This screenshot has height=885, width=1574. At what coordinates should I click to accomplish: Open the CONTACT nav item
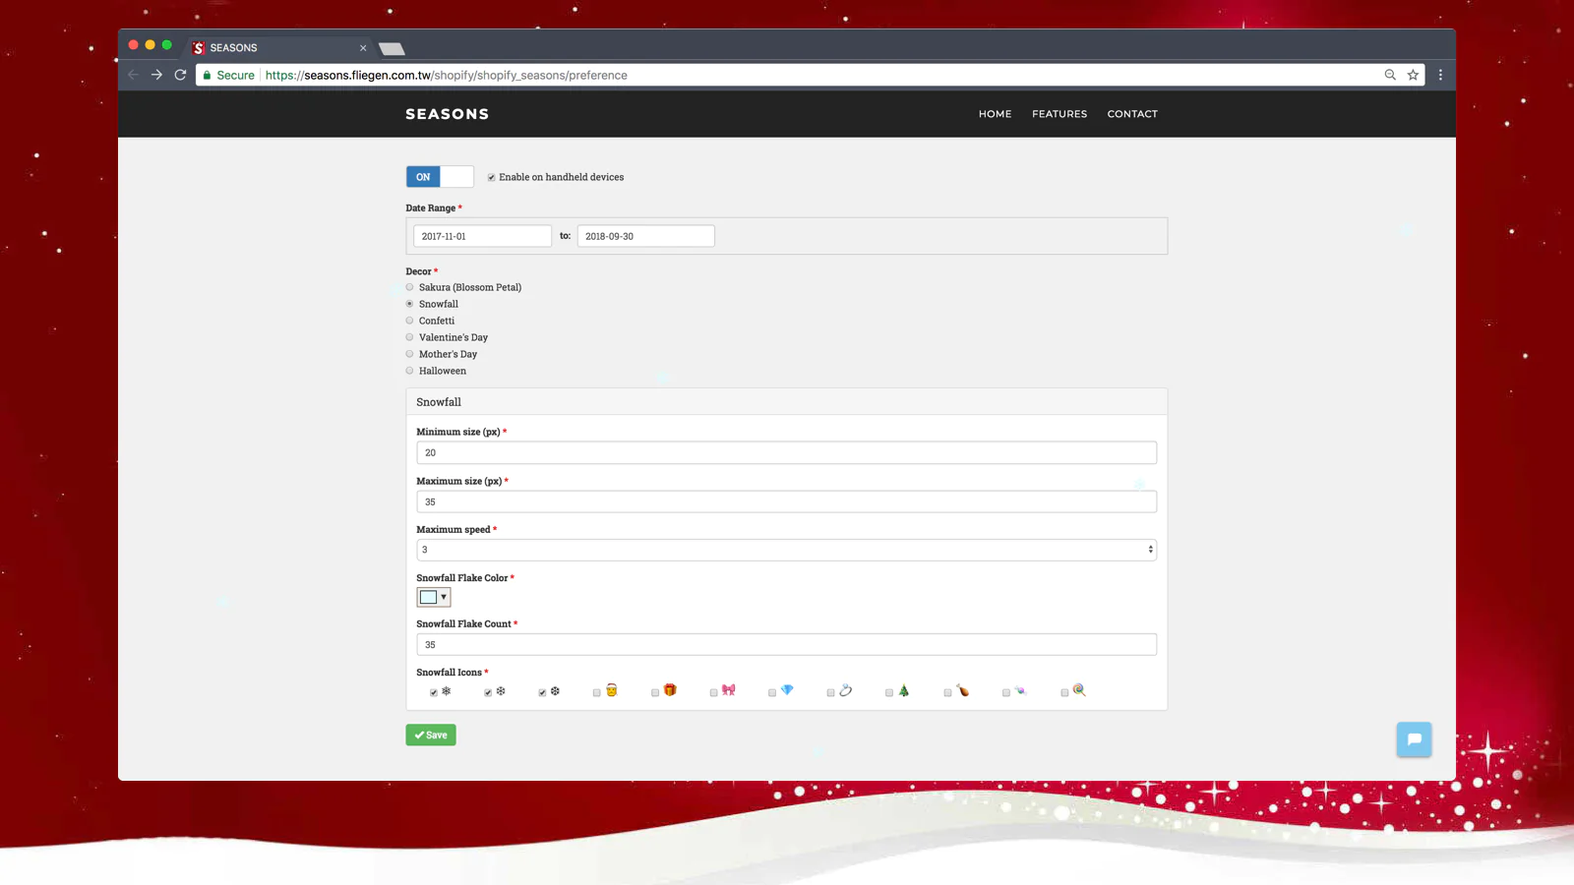(1131, 114)
